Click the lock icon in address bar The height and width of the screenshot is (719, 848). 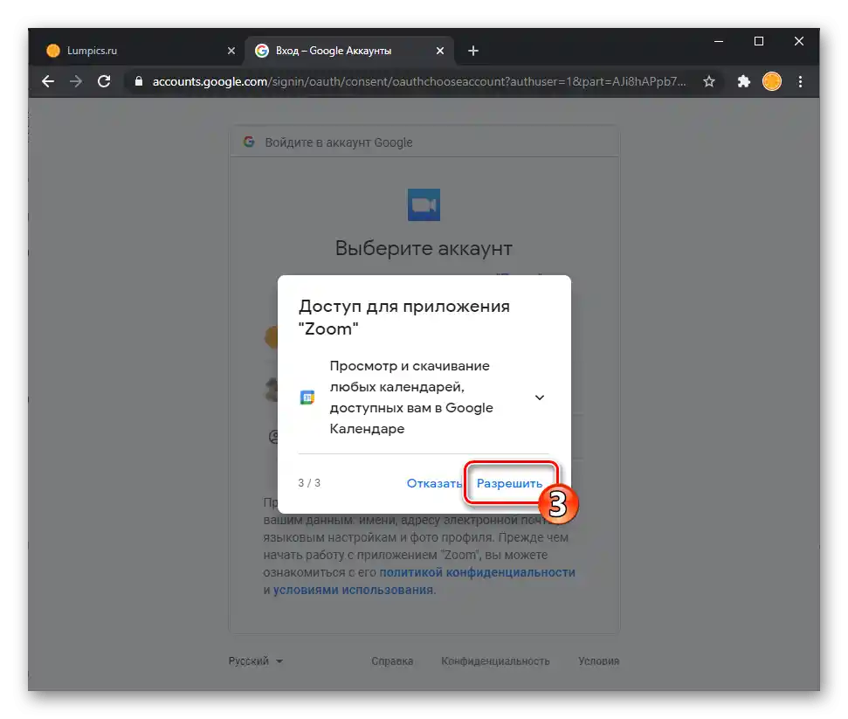point(139,82)
